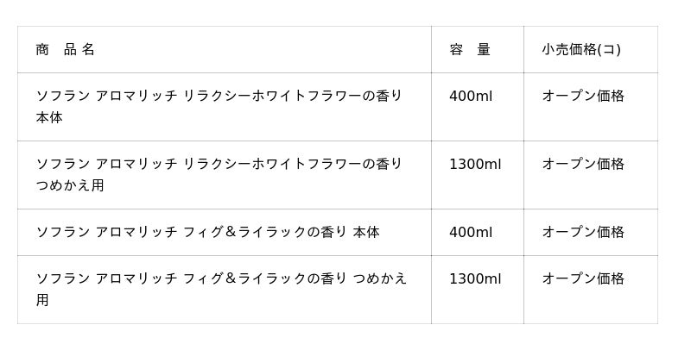Click the wrapped 本体 text under ホワイトフラワー
The height and width of the screenshot is (350, 691).
49,117
